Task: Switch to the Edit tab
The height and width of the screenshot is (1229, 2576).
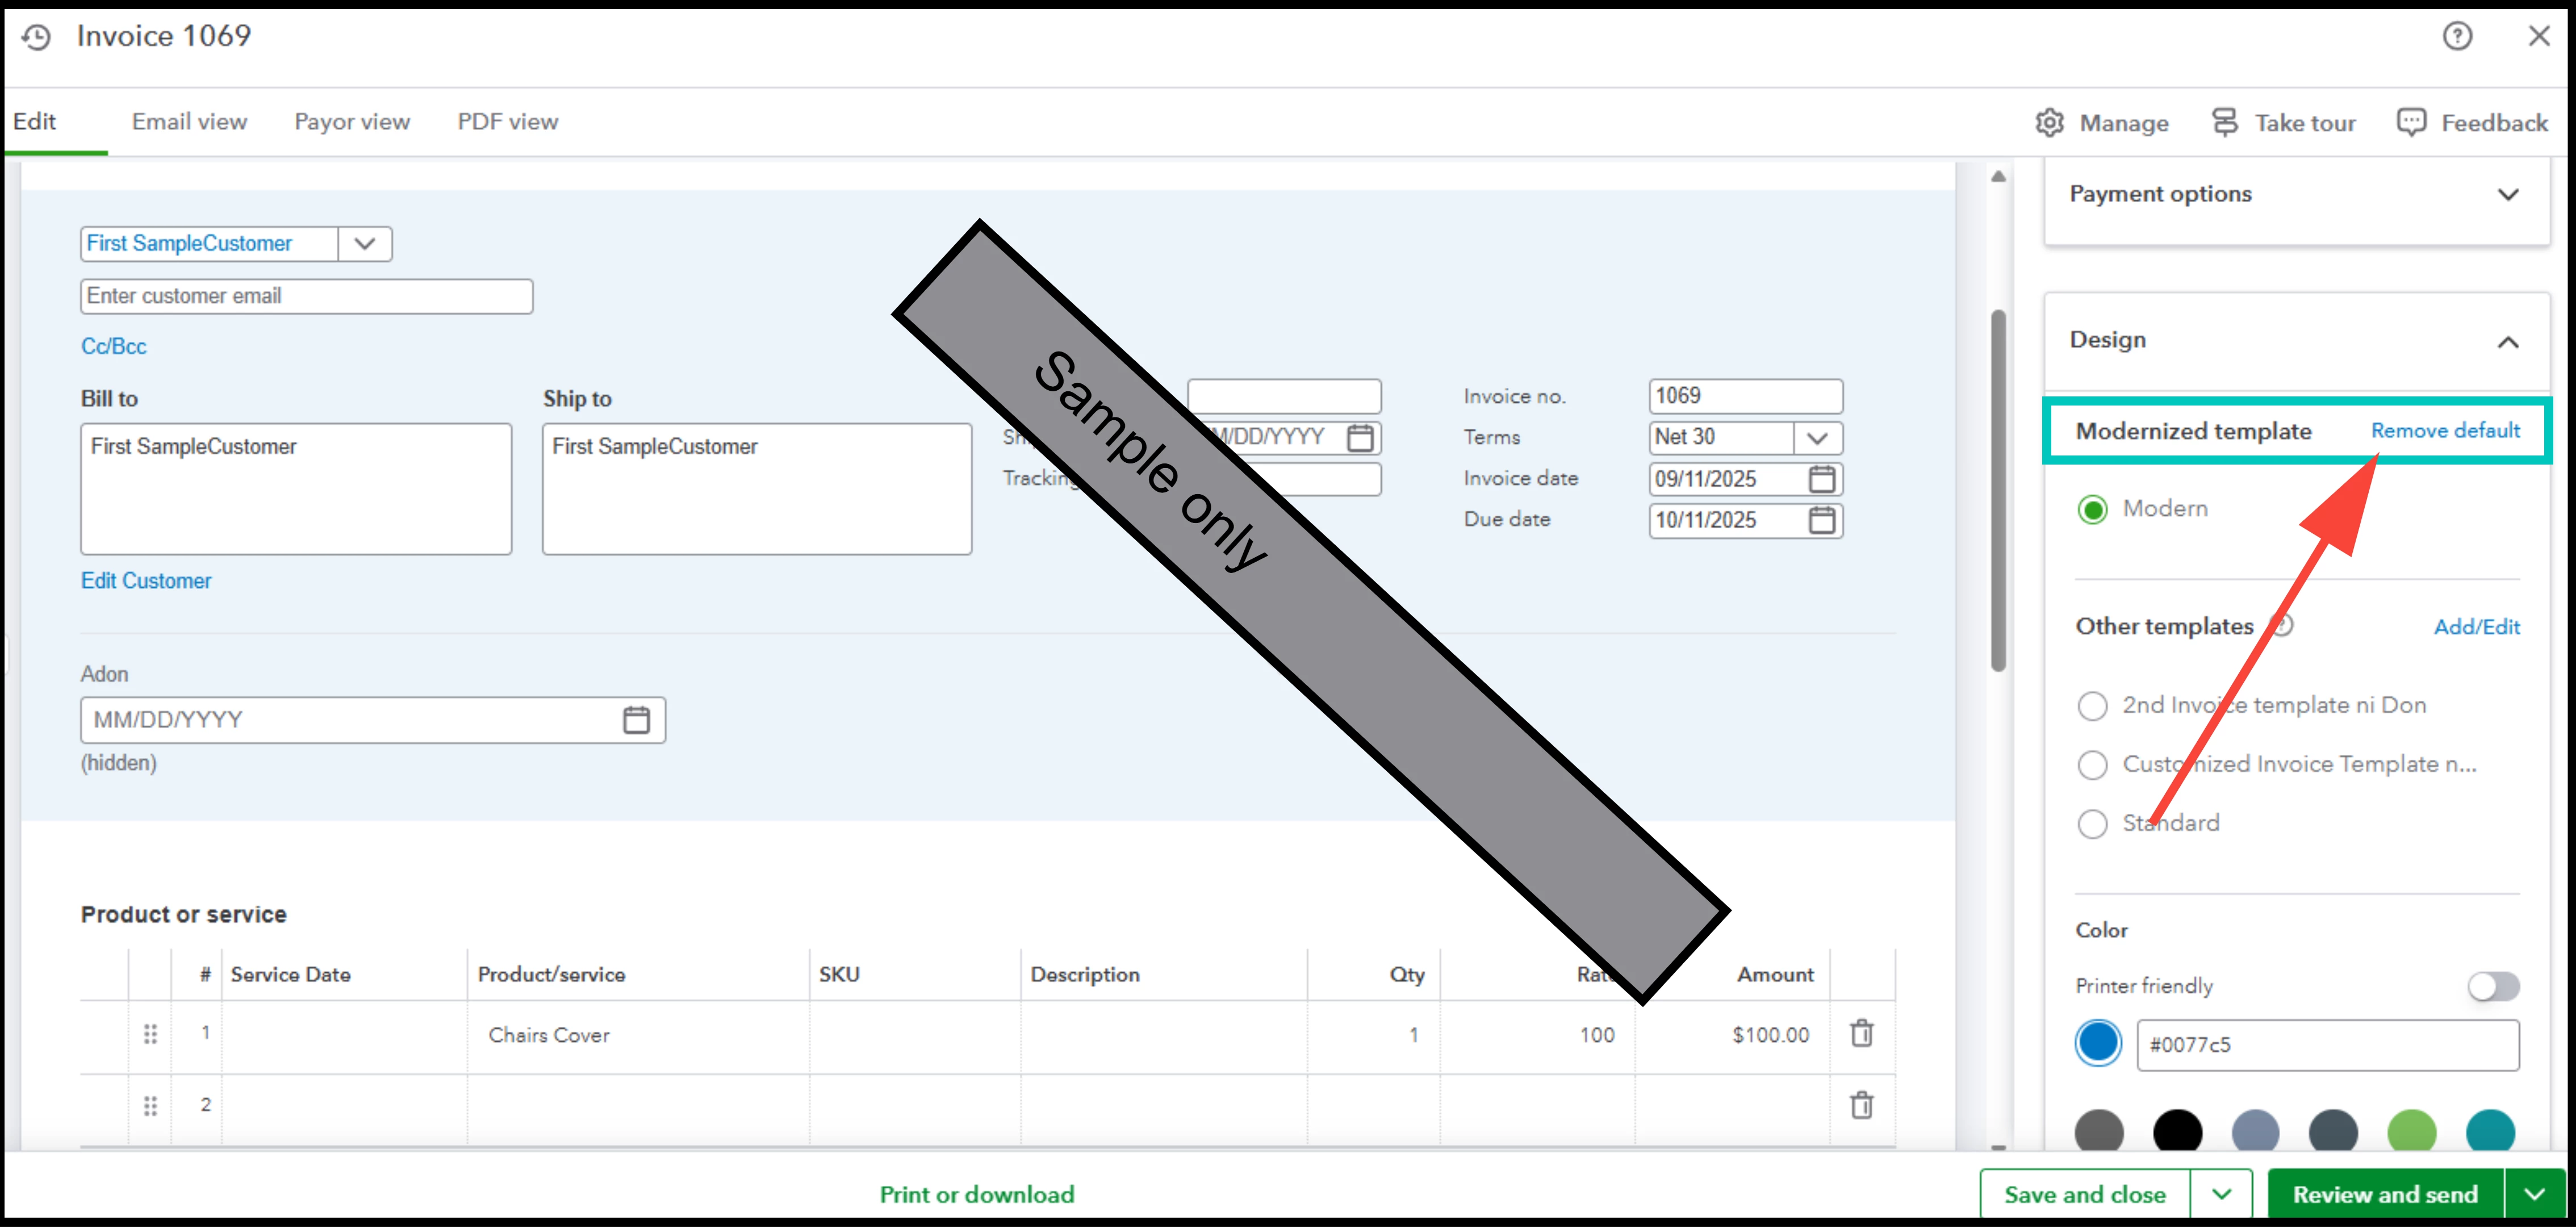Action: (35, 122)
